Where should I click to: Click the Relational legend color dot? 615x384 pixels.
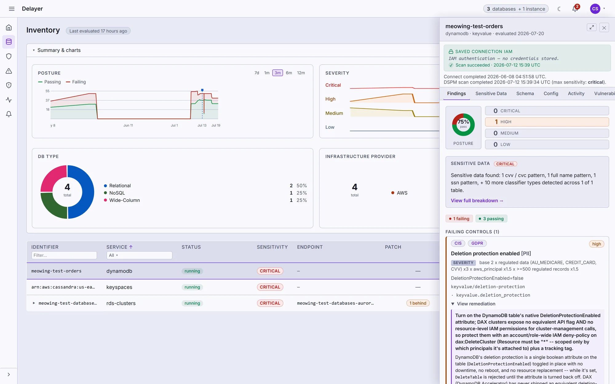click(x=105, y=186)
